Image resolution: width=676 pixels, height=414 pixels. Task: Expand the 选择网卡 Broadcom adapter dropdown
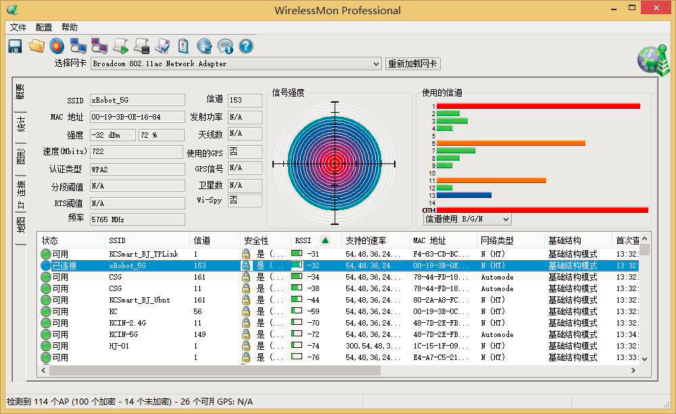point(376,64)
